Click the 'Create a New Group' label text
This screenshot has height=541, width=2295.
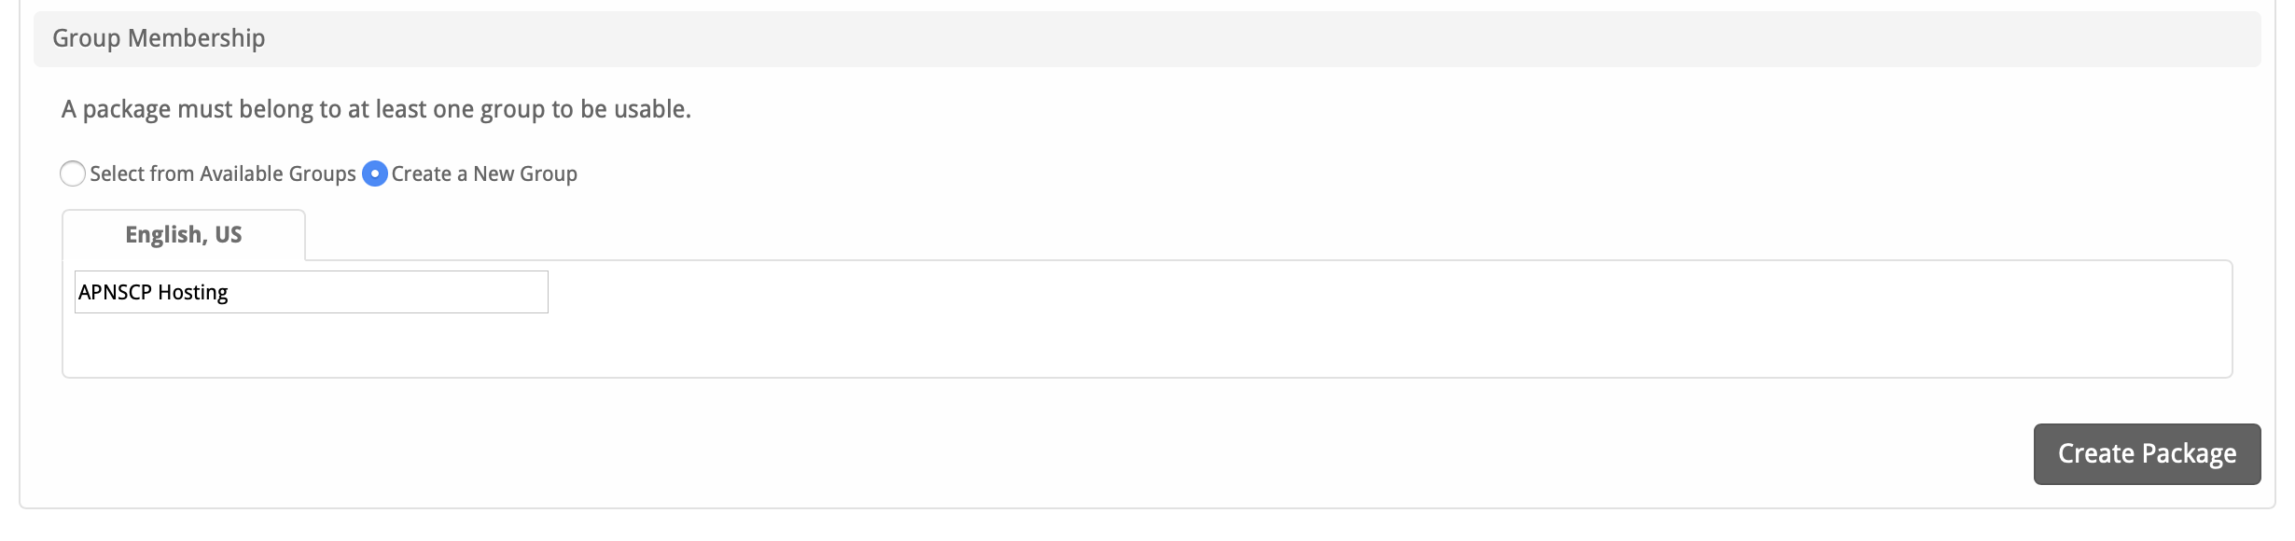(483, 174)
